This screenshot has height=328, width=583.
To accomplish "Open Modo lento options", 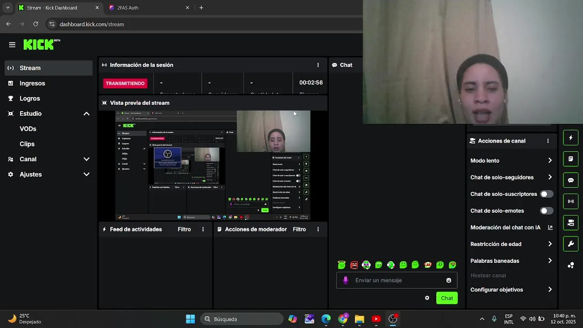I will 511,161.
